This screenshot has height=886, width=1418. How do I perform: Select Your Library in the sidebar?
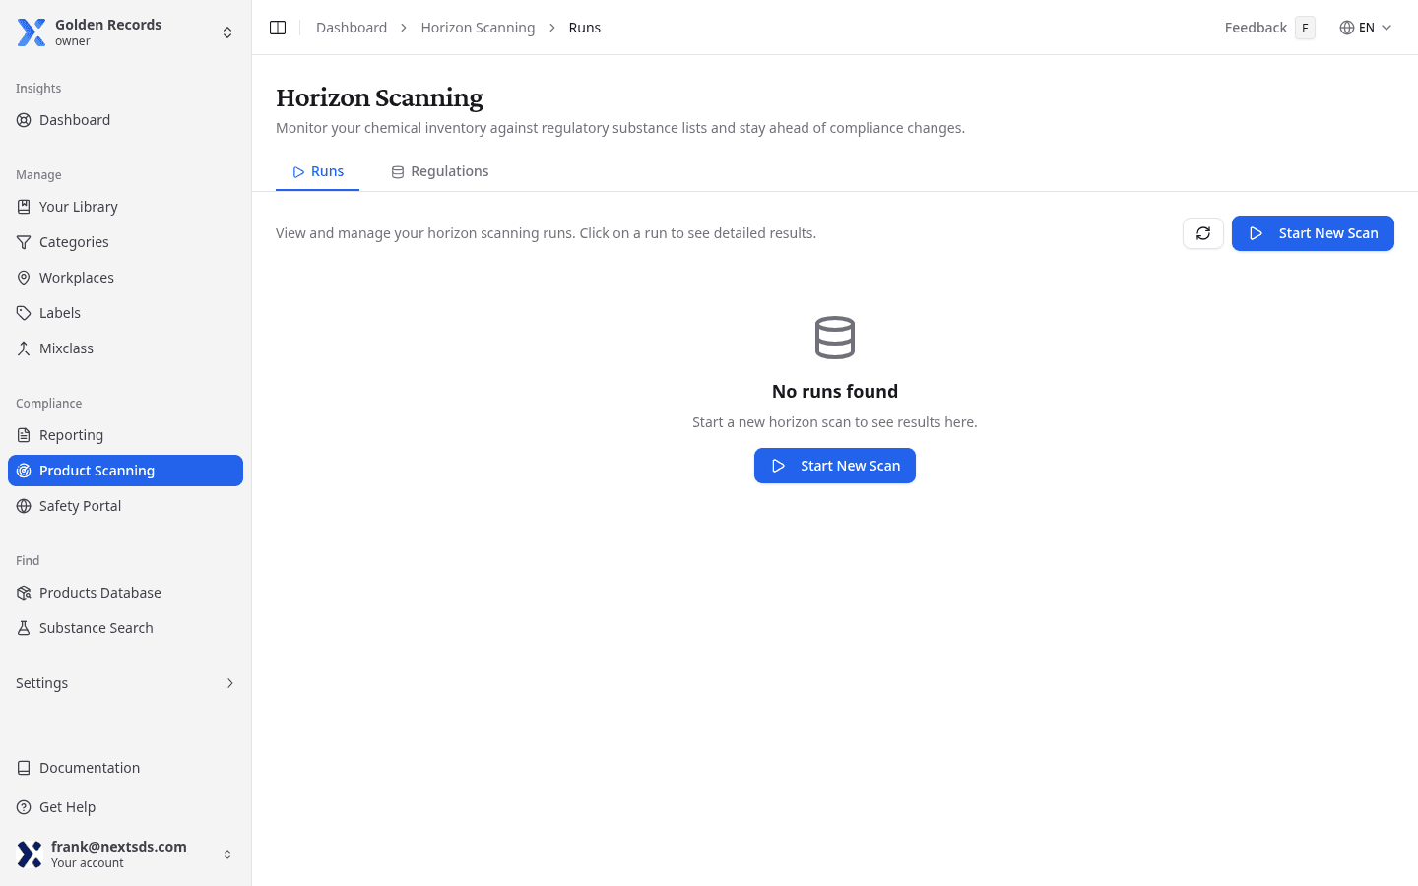tap(79, 206)
